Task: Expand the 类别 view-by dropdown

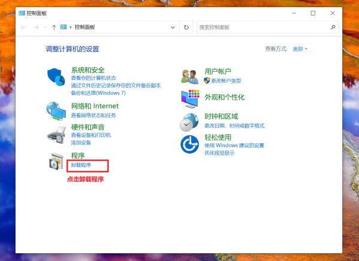Action: point(301,49)
